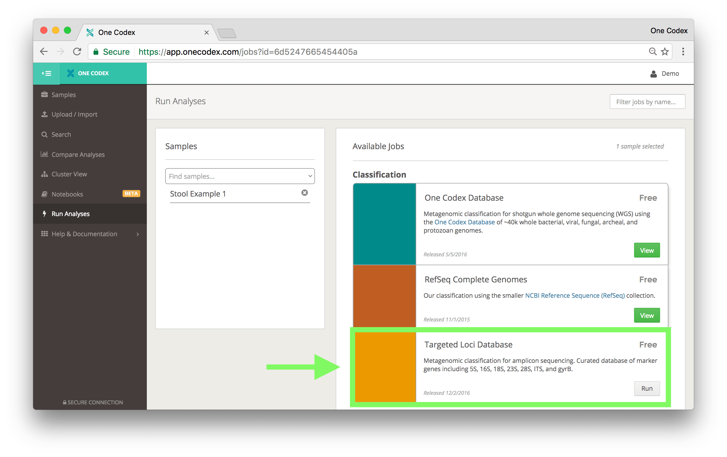Screen dimensions: 727x457
Task: Click the teal One Codex Database color block
Action: click(x=384, y=224)
